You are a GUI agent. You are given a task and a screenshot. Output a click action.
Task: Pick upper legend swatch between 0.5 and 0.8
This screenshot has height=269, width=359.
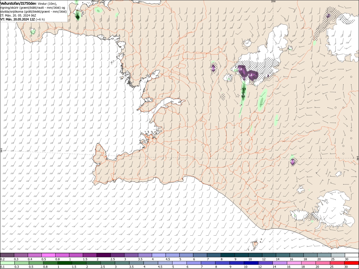coord(49,255)
